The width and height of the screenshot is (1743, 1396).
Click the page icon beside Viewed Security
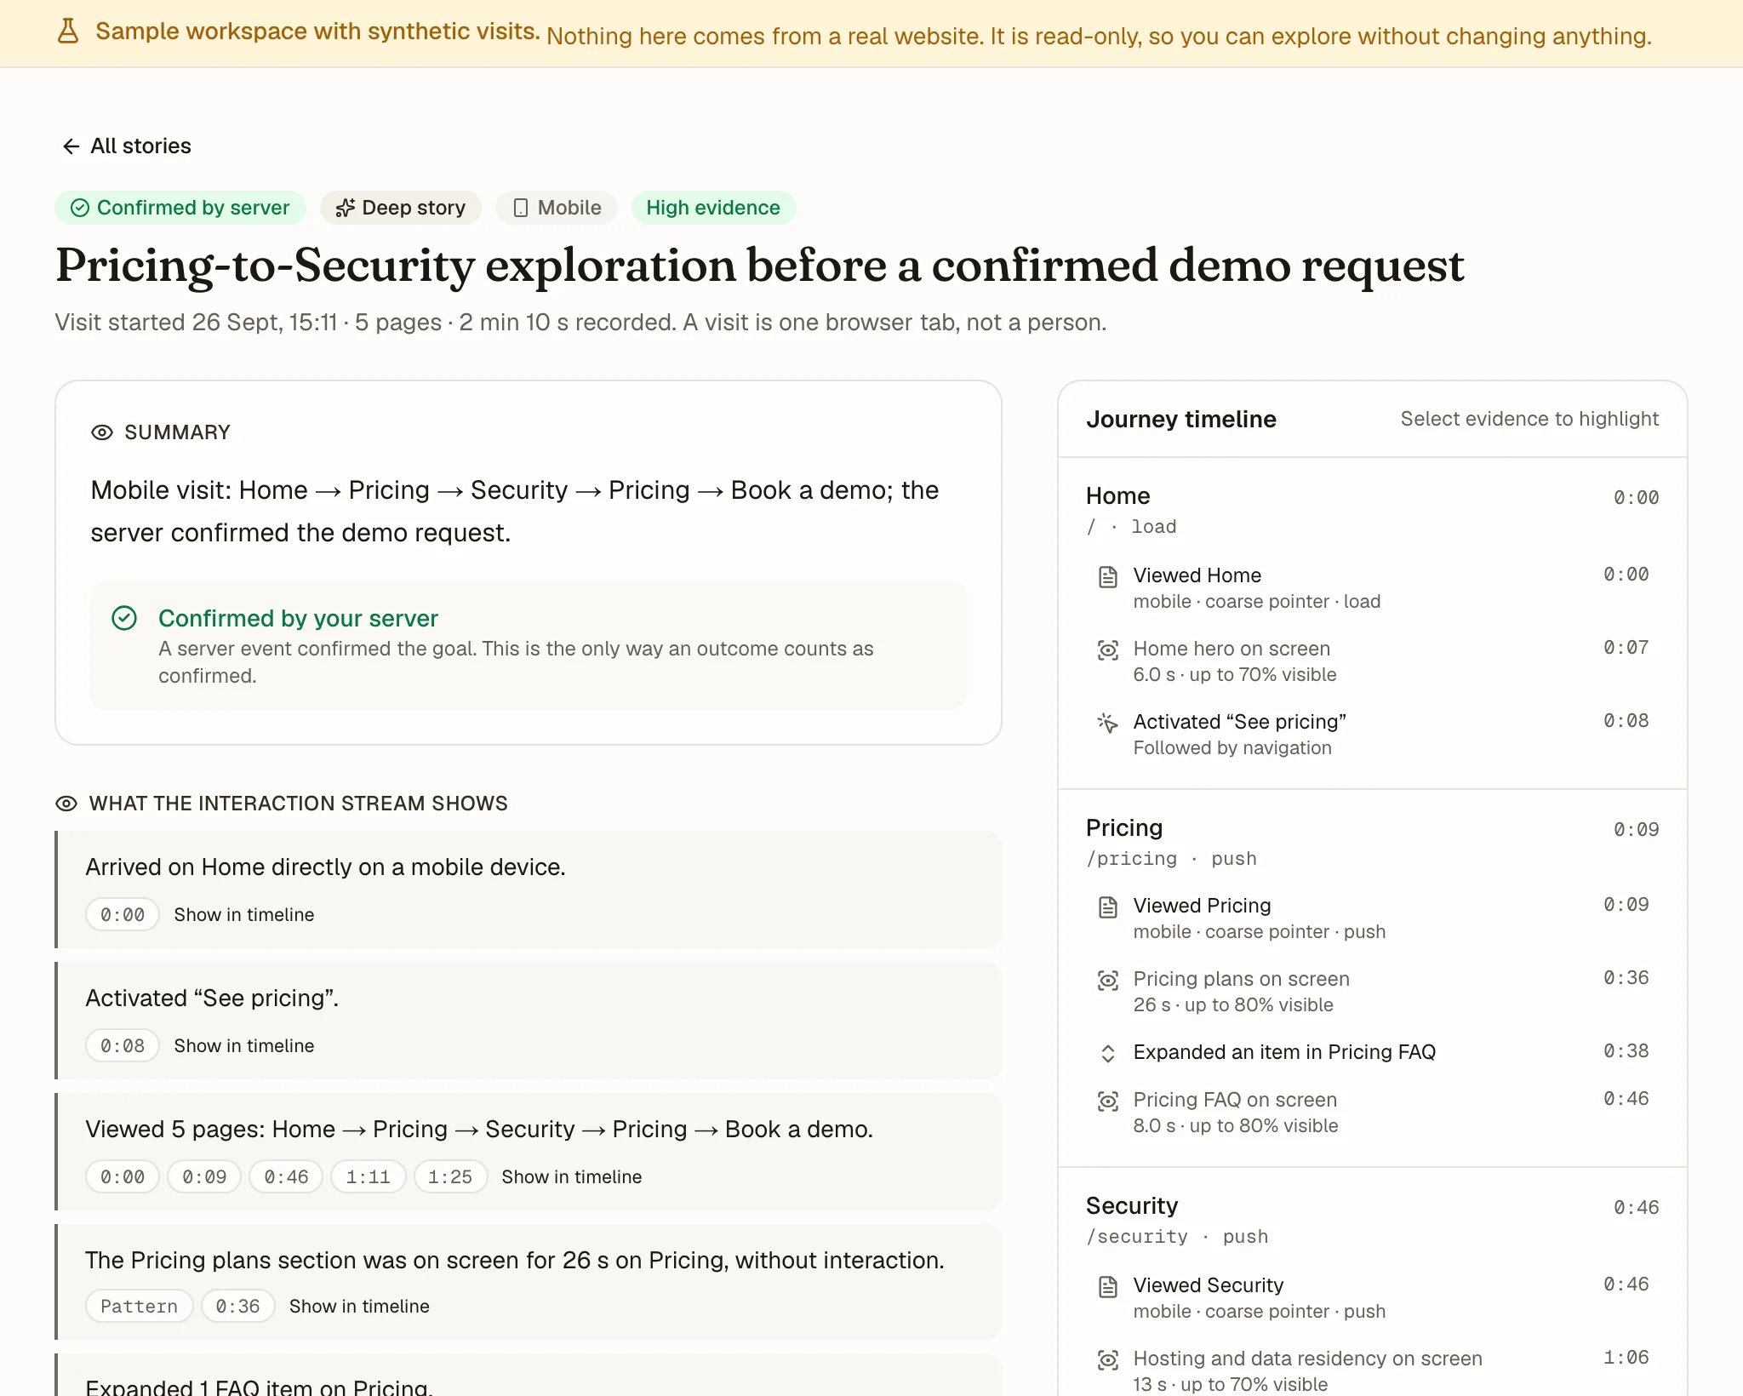coord(1107,1287)
